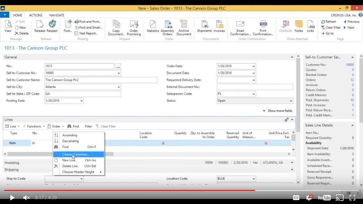Click Test Report option
The height and width of the screenshot is (204, 363).
click(x=86, y=33)
